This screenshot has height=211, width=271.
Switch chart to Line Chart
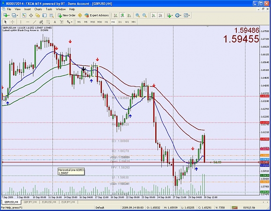pyautogui.click(x=129, y=15)
